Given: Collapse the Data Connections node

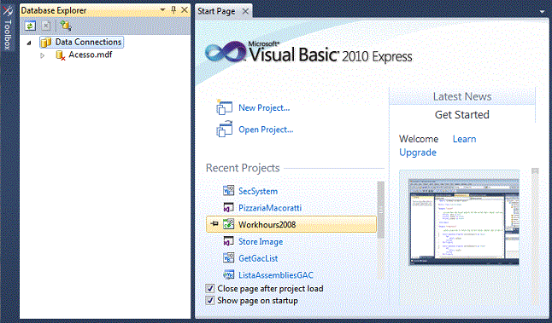Looking at the screenshot, I should (x=29, y=43).
